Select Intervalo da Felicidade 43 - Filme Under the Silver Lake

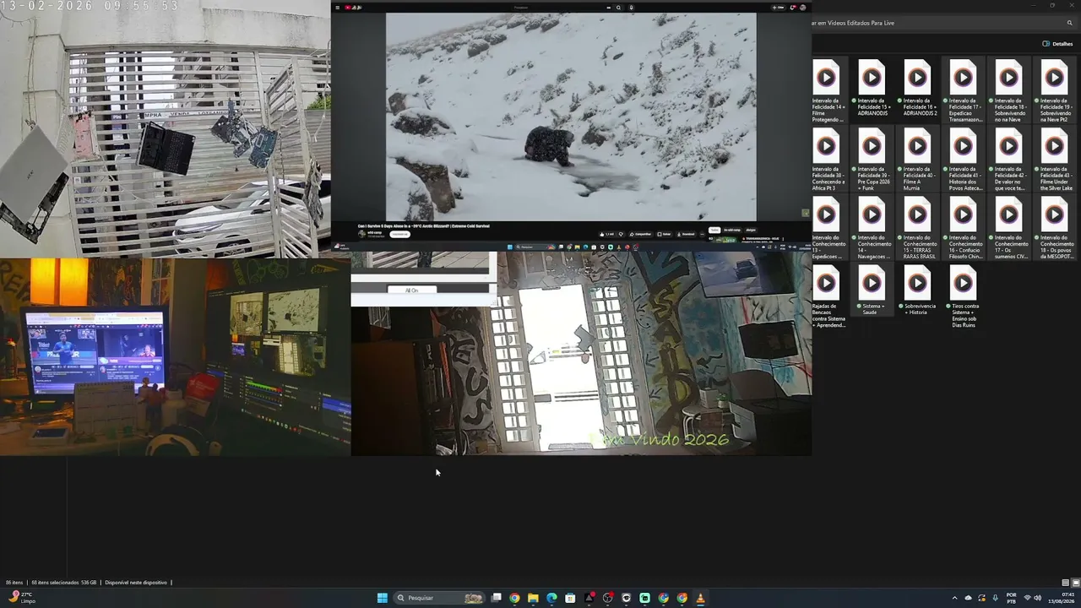(1054, 160)
